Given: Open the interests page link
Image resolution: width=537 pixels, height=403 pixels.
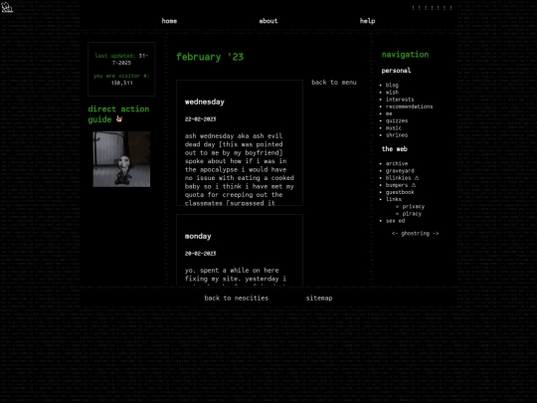Looking at the screenshot, I should pos(400,100).
